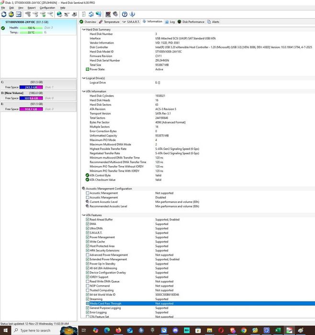The image size is (315, 335).
Task: Collapse the ATA Information section
Action: click(84, 91)
